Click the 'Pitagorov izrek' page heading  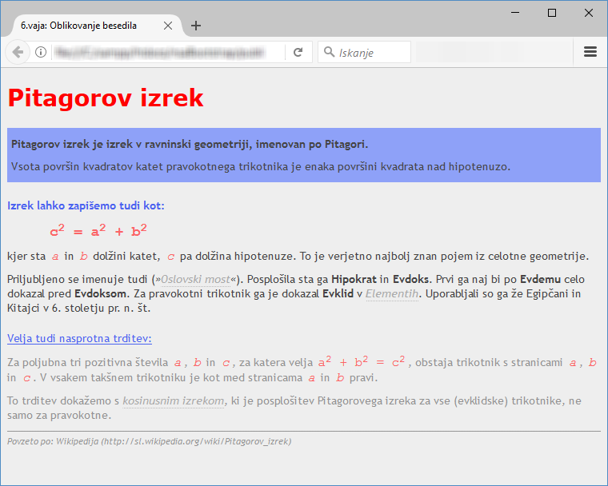(x=106, y=98)
